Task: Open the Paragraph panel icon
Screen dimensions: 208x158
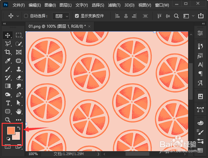Action: (x=200, y=73)
